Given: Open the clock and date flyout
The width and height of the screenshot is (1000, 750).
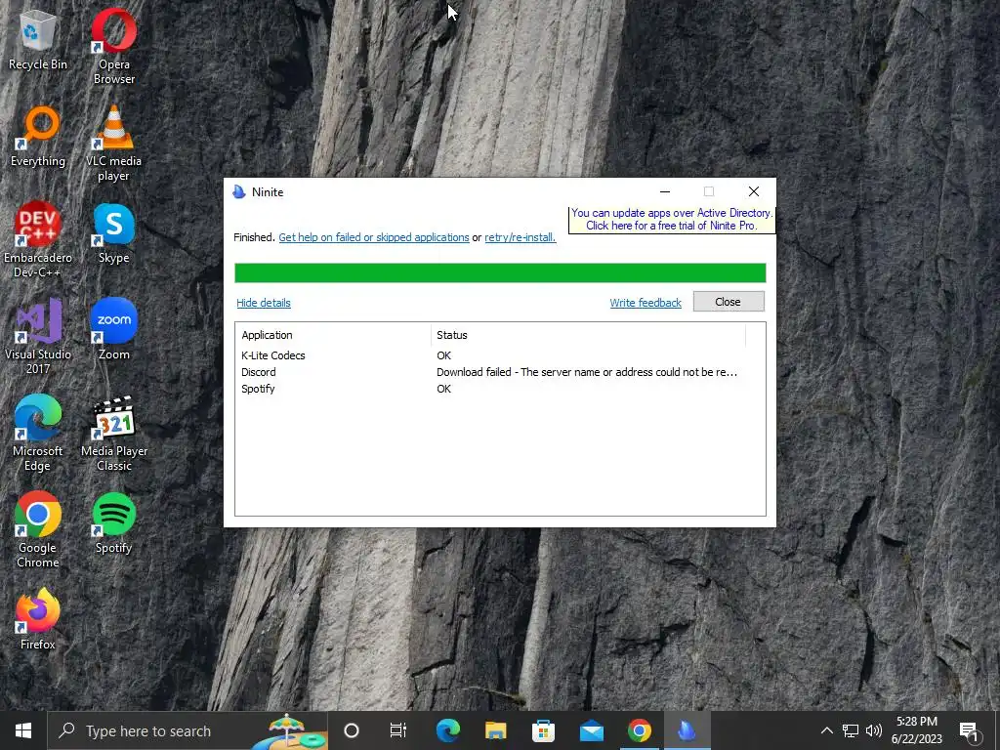Looking at the screenshot, I should (917, 730).
